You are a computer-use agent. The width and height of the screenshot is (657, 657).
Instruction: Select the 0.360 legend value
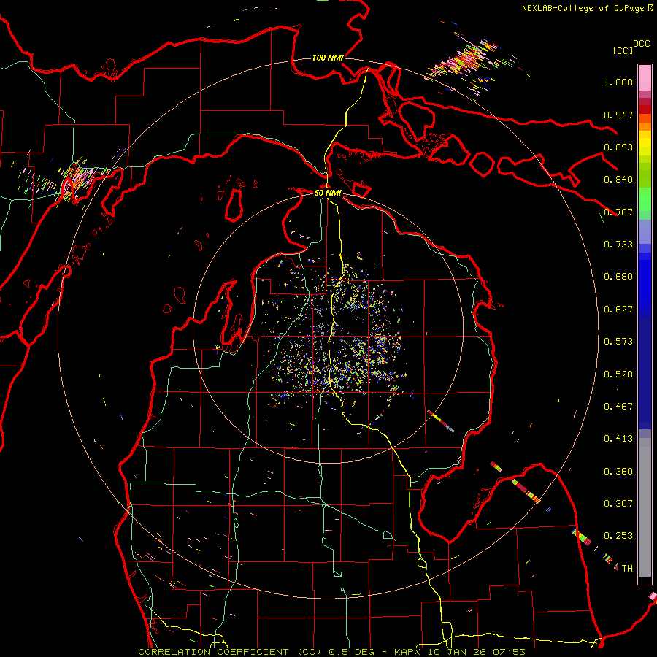tap(618, 472)
